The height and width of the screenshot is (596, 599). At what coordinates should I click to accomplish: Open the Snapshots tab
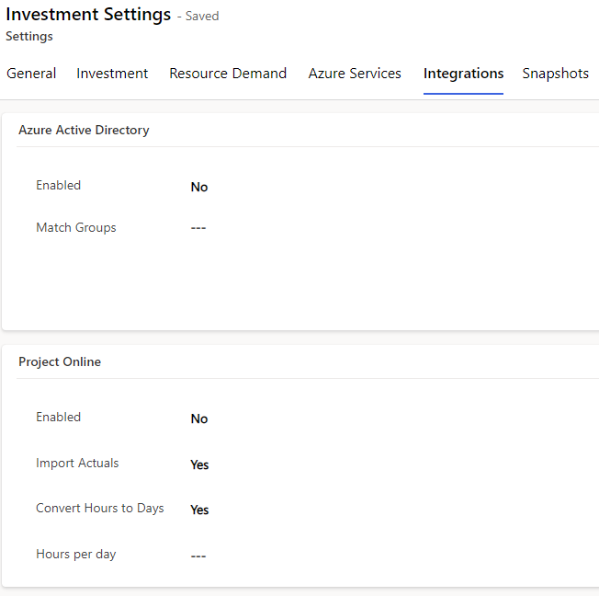pyautogui.click(x=556, y=73)
